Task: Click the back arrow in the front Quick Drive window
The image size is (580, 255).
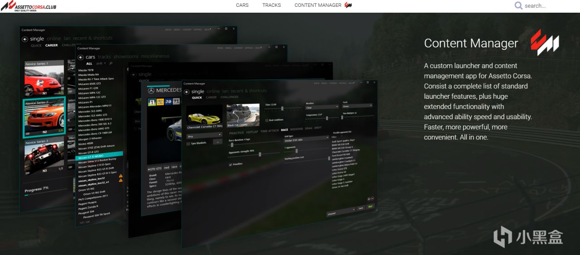Action: point(186,92)
